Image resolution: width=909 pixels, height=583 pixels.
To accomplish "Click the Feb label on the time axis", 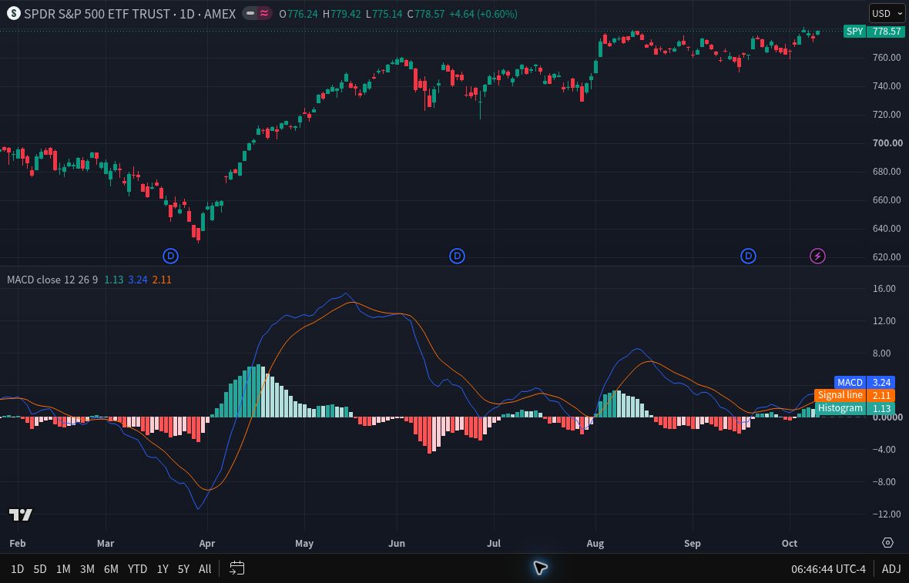I will (18, 543).
